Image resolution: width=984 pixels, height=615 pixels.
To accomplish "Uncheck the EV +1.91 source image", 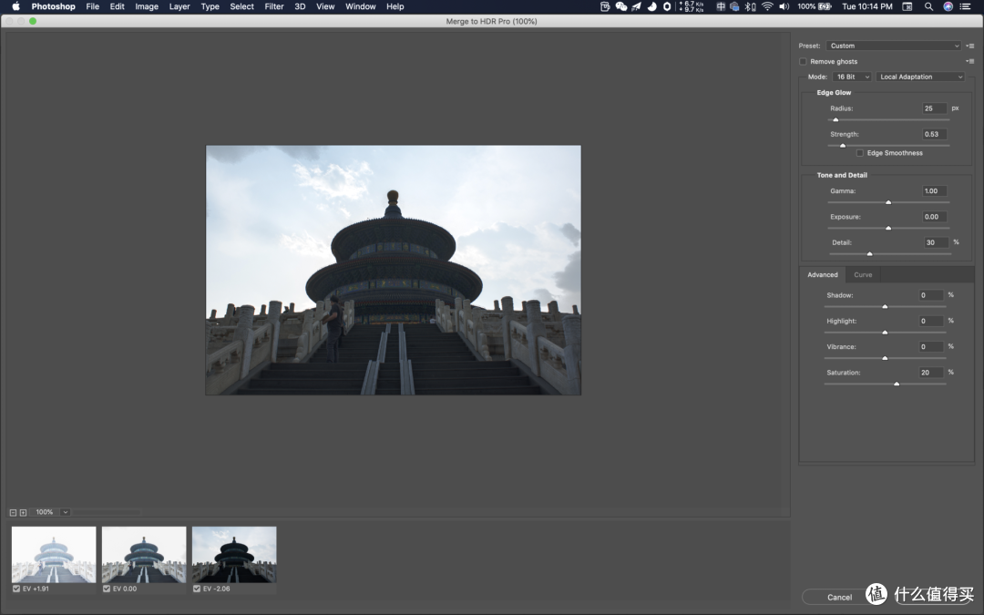I will click(16, 589).
